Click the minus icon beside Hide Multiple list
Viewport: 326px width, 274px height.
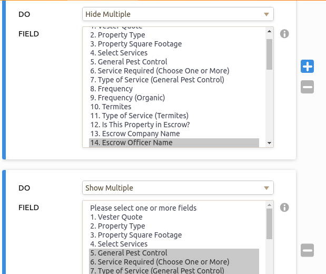point(308,87)
